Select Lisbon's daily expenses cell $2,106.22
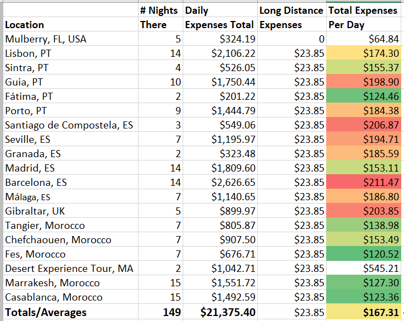 coord(220,54)
